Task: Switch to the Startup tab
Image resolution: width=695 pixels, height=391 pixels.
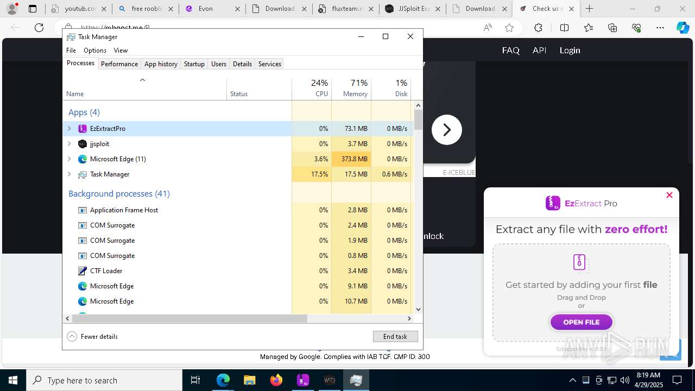Action: (x=194, y=64)
